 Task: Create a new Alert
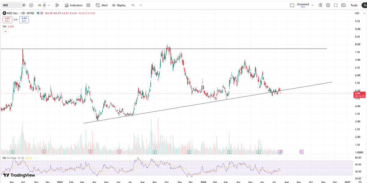[x=102, y=5]
